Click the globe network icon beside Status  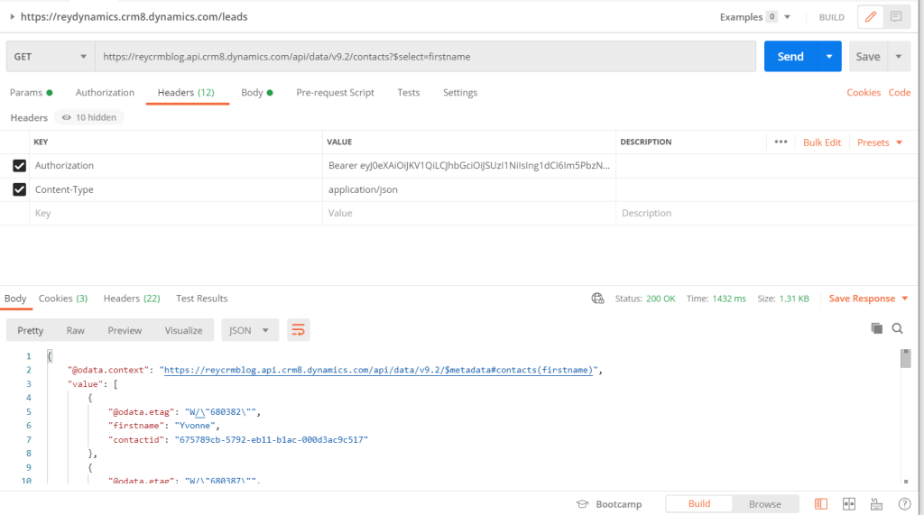(597, 299)
